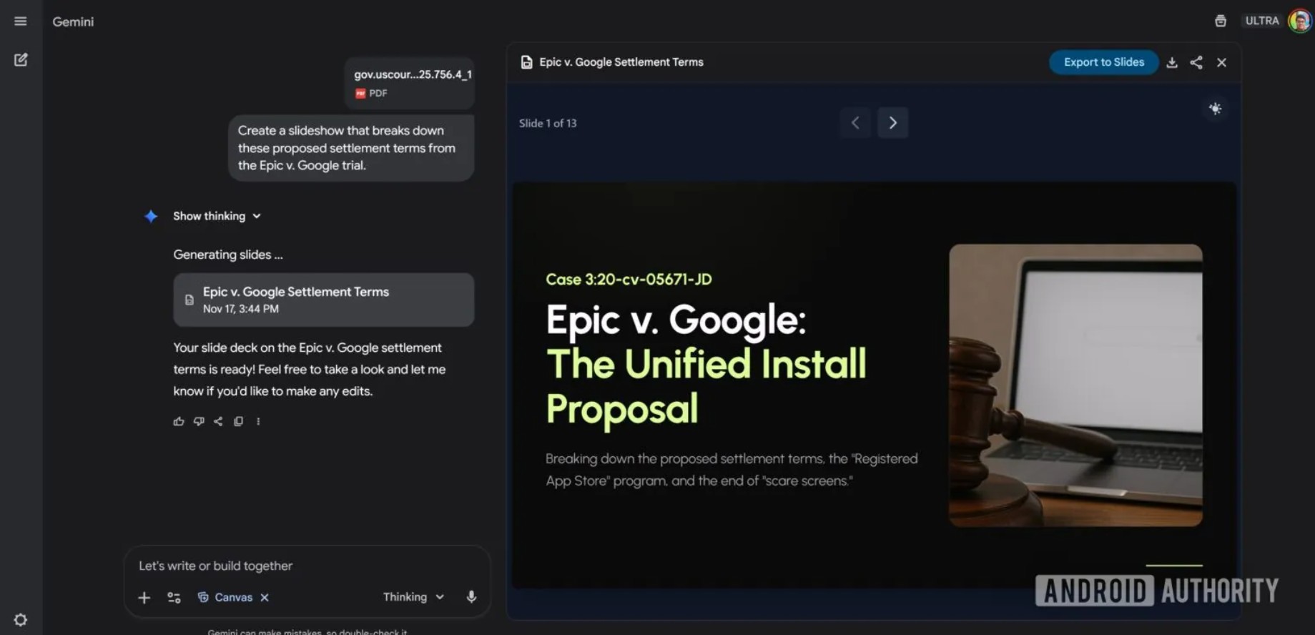Start a new chat with the compose icon

coord(21,60)
